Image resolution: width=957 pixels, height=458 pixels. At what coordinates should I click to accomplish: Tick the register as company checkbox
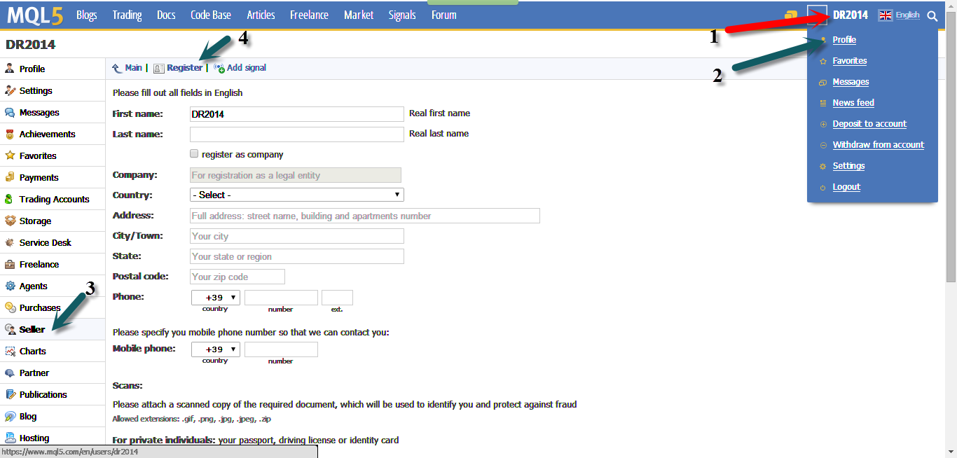point(194,153)
